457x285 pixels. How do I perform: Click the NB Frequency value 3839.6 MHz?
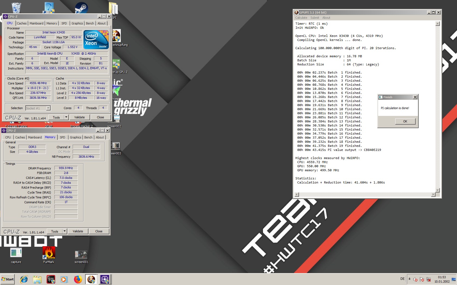tap(86, 157)
